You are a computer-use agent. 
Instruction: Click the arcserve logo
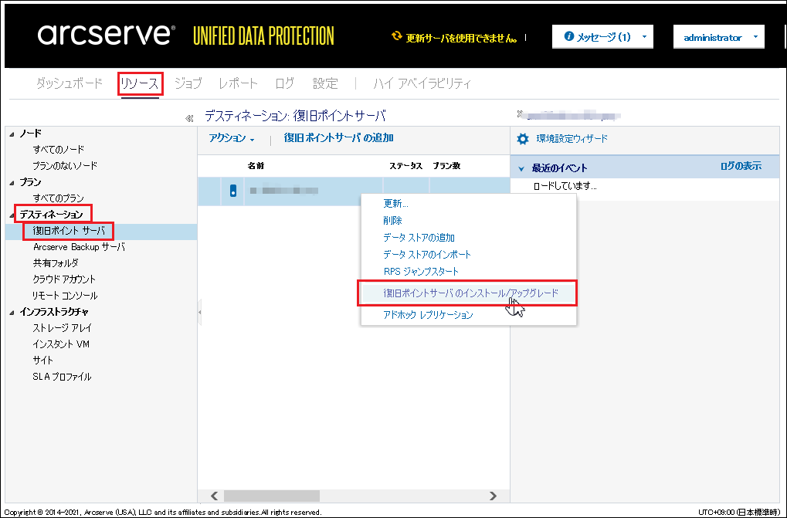coord(106,35)
